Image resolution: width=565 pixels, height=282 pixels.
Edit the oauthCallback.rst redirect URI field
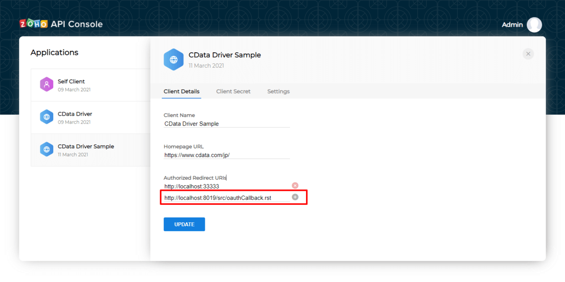(x=226, y=198)
